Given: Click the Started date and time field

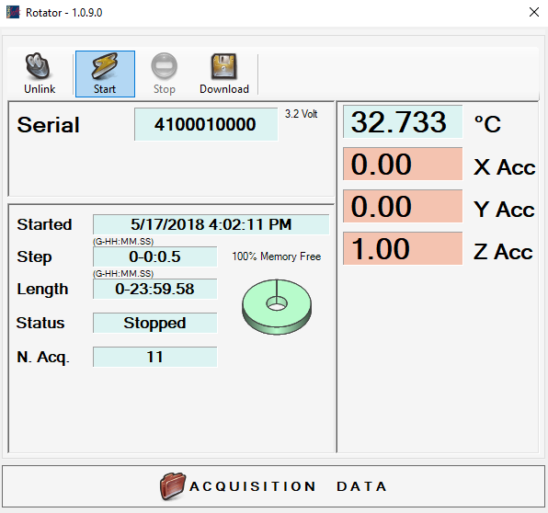Looking at the screenshot, I should coord(211,224).
